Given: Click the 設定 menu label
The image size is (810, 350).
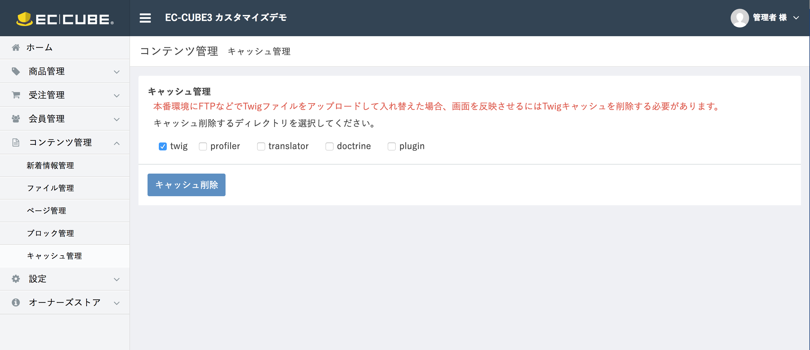Looking at the screenshot, I should click(37, 279).
